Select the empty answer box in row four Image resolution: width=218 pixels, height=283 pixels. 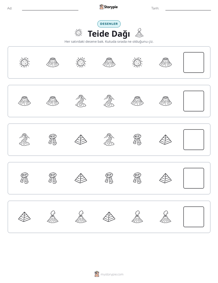coord(194,178)
